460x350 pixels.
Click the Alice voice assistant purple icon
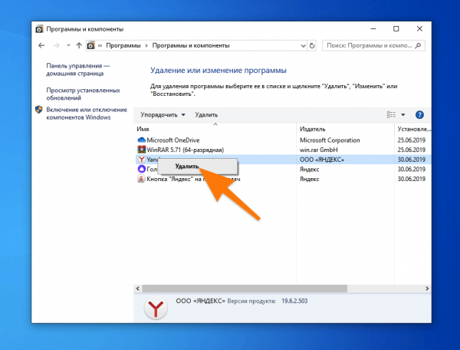coord(142,169)
